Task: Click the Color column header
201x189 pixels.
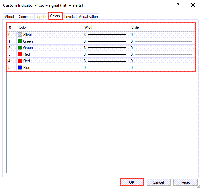Action: (x=50, y=27)
